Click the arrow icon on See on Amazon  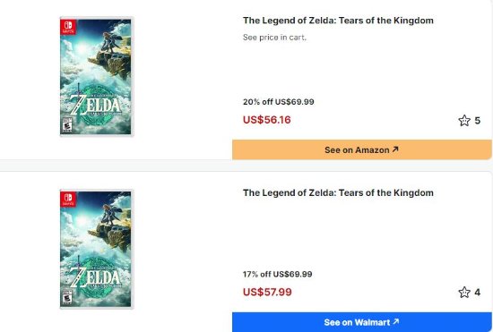pos(395,149)
